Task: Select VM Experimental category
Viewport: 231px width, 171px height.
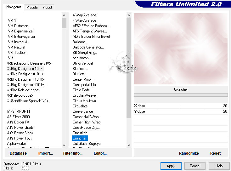Action: 21,31
